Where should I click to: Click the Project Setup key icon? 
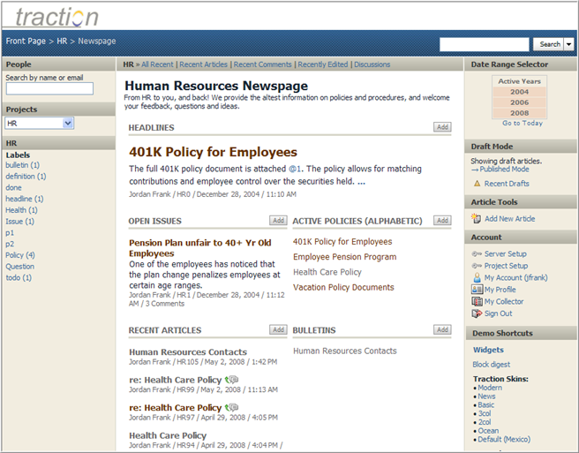click(477, 266)
